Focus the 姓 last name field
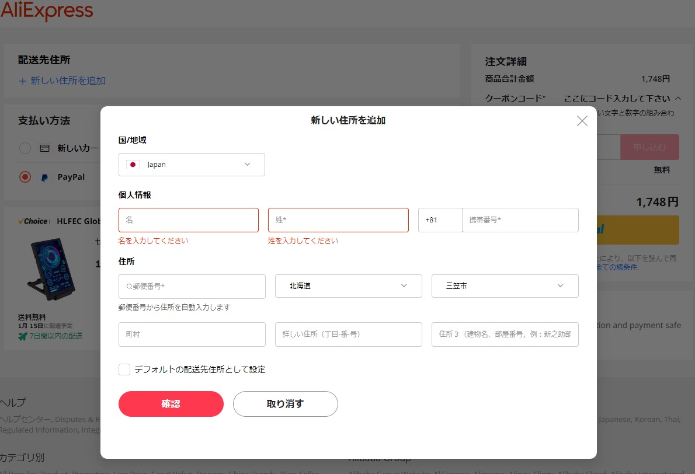This screenshot has height=474, width=695. pos(338,220)
